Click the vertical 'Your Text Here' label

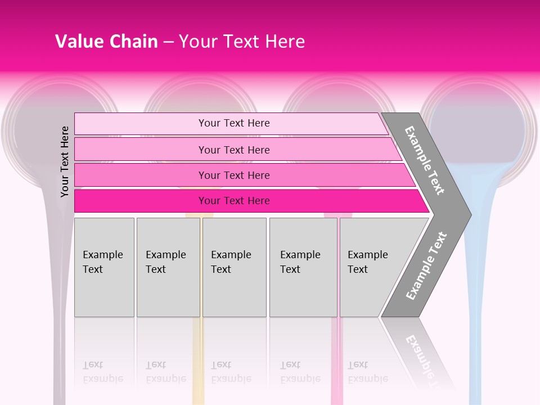tap(65, 162)
